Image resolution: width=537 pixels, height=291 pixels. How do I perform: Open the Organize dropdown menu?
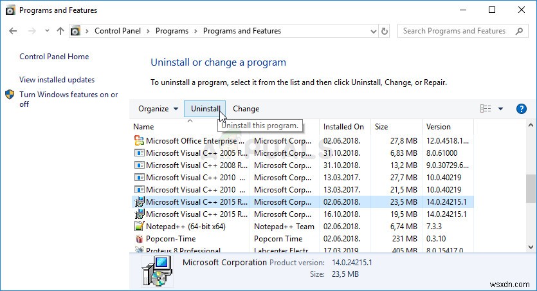(158, 109)
